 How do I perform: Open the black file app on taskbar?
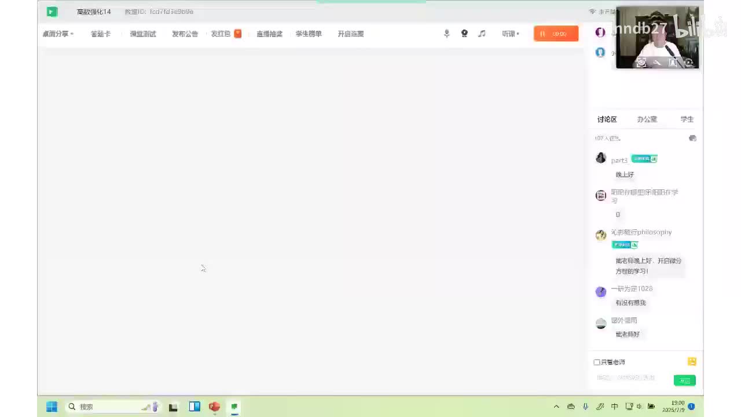173,407
